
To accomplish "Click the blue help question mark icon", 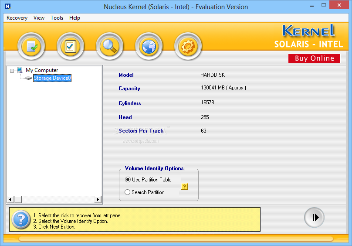I will coord(21,219).
